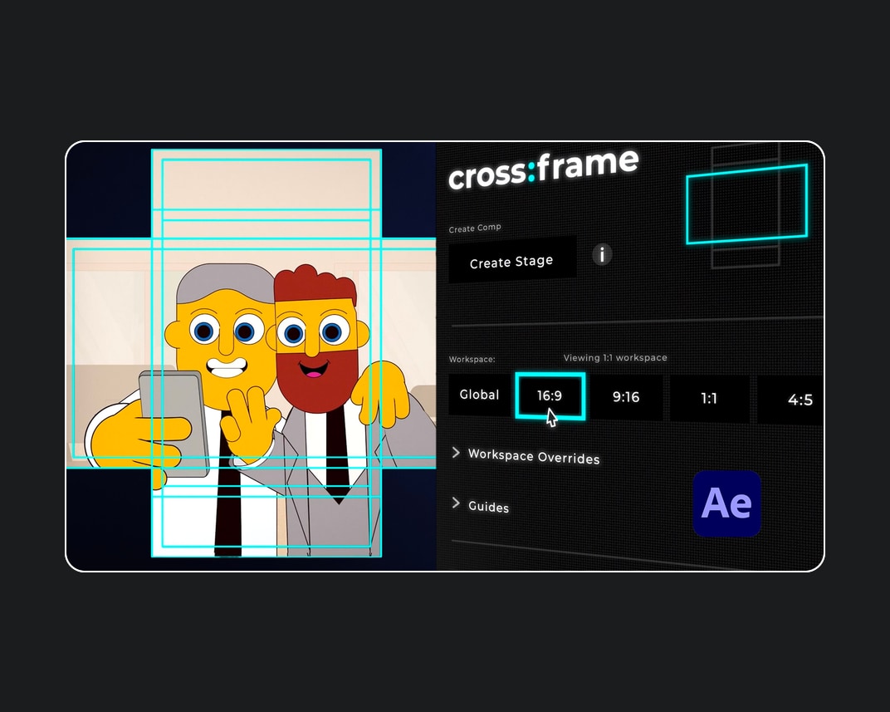This screenshot has height=712, width=890.
Task: Open the info icon beside Create Stage
Action: click(x=602, y=253)
